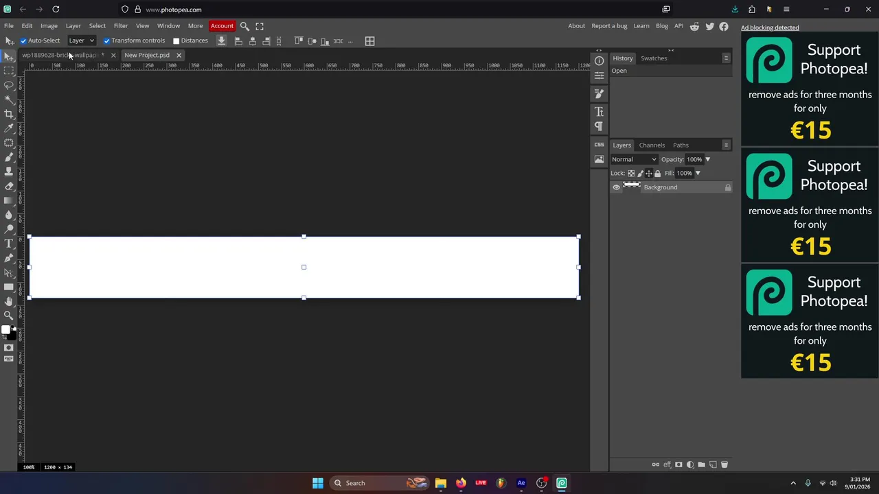Open the Learn link

click(641, 26)
